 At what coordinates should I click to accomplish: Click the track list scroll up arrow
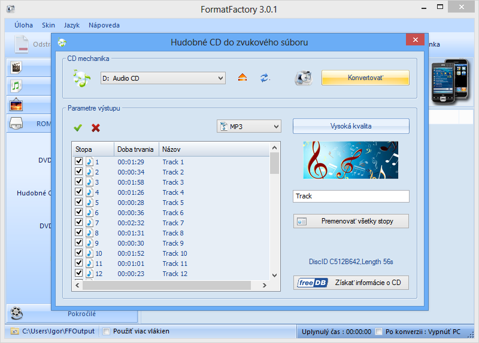tap(274, 148)
